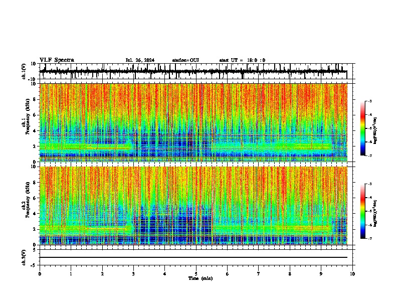Click the ch.1 spectrogram color scale bar
The height and width of the screenshot is (307, 397).
(x=363, y=128)
